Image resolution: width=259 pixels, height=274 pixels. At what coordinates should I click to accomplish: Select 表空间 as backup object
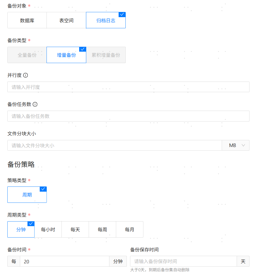point(66,20)
